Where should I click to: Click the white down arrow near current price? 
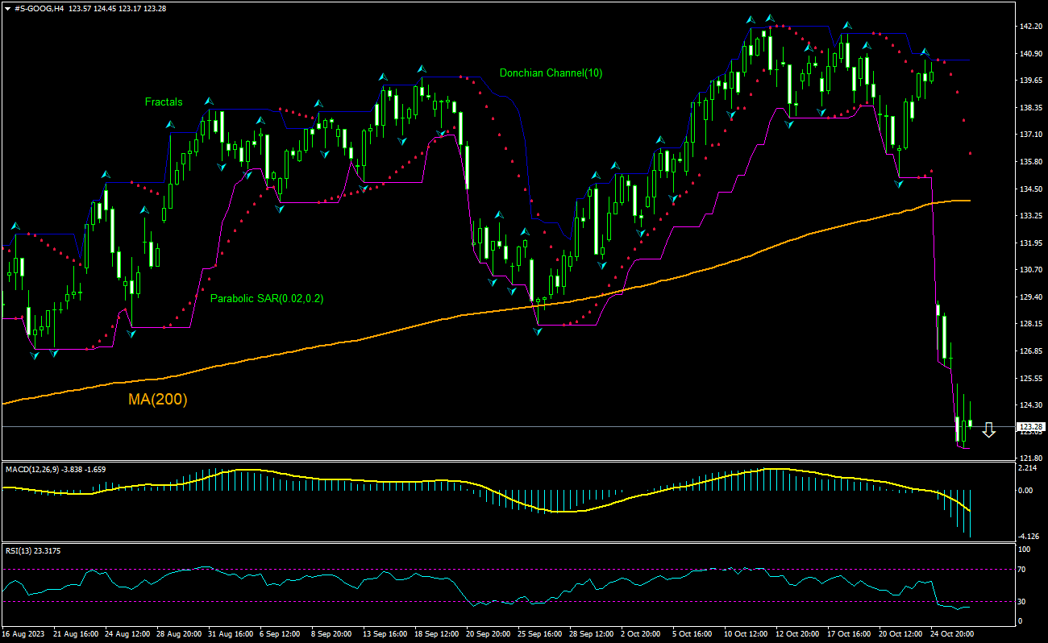click(988, 429)
